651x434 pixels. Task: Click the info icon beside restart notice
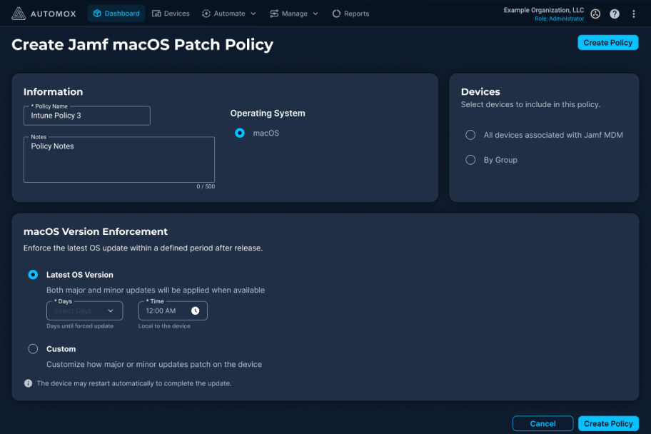pyautogui.click(x=29, y=383)
